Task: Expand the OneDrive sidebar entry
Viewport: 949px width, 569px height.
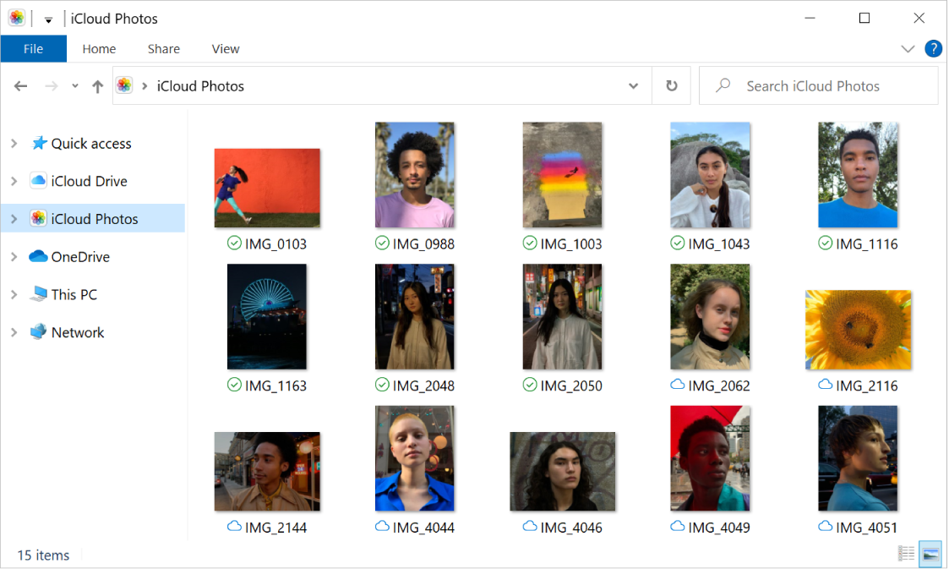Action: [14, 256]
